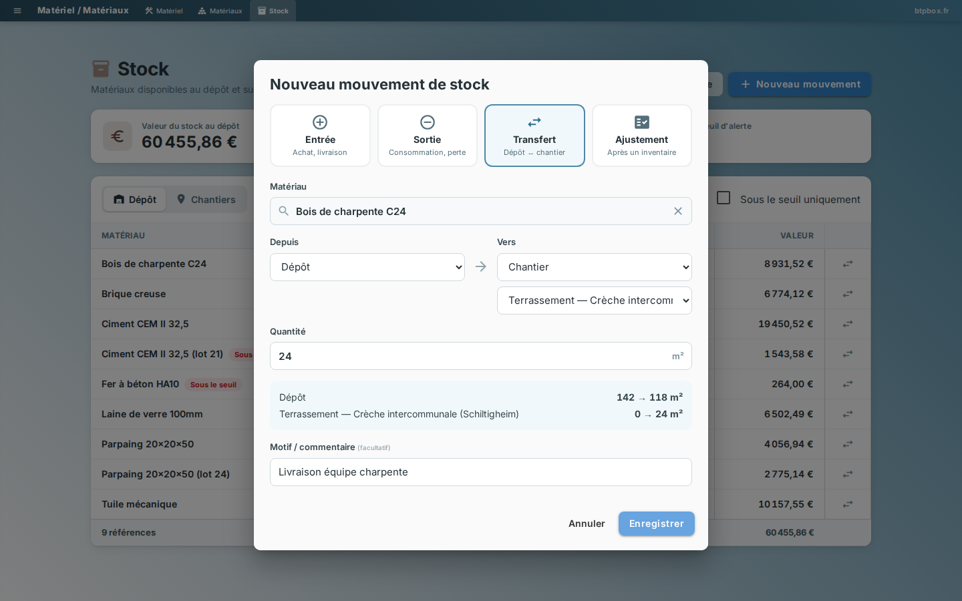
Task: Click transfer icon in the 4 056,94 € row
Action: pos(848,444)
